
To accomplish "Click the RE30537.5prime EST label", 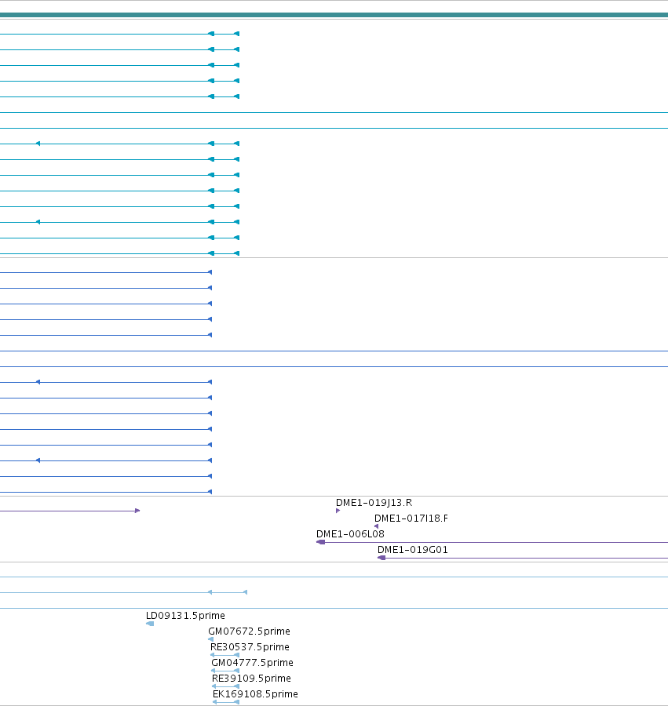I will click(x=250, y=647).
